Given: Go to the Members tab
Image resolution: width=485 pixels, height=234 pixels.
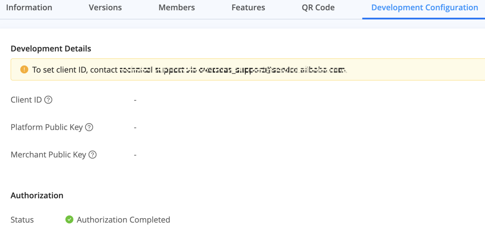Looking at the screenshot, I should 177,8.
